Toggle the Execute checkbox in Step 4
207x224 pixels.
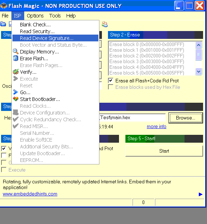pos(4,170)
